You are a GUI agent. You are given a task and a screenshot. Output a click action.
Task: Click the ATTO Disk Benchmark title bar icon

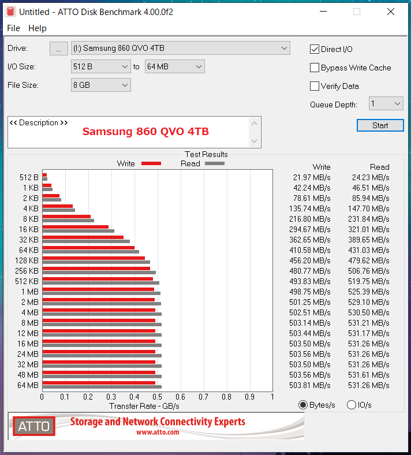pos(10,12)
